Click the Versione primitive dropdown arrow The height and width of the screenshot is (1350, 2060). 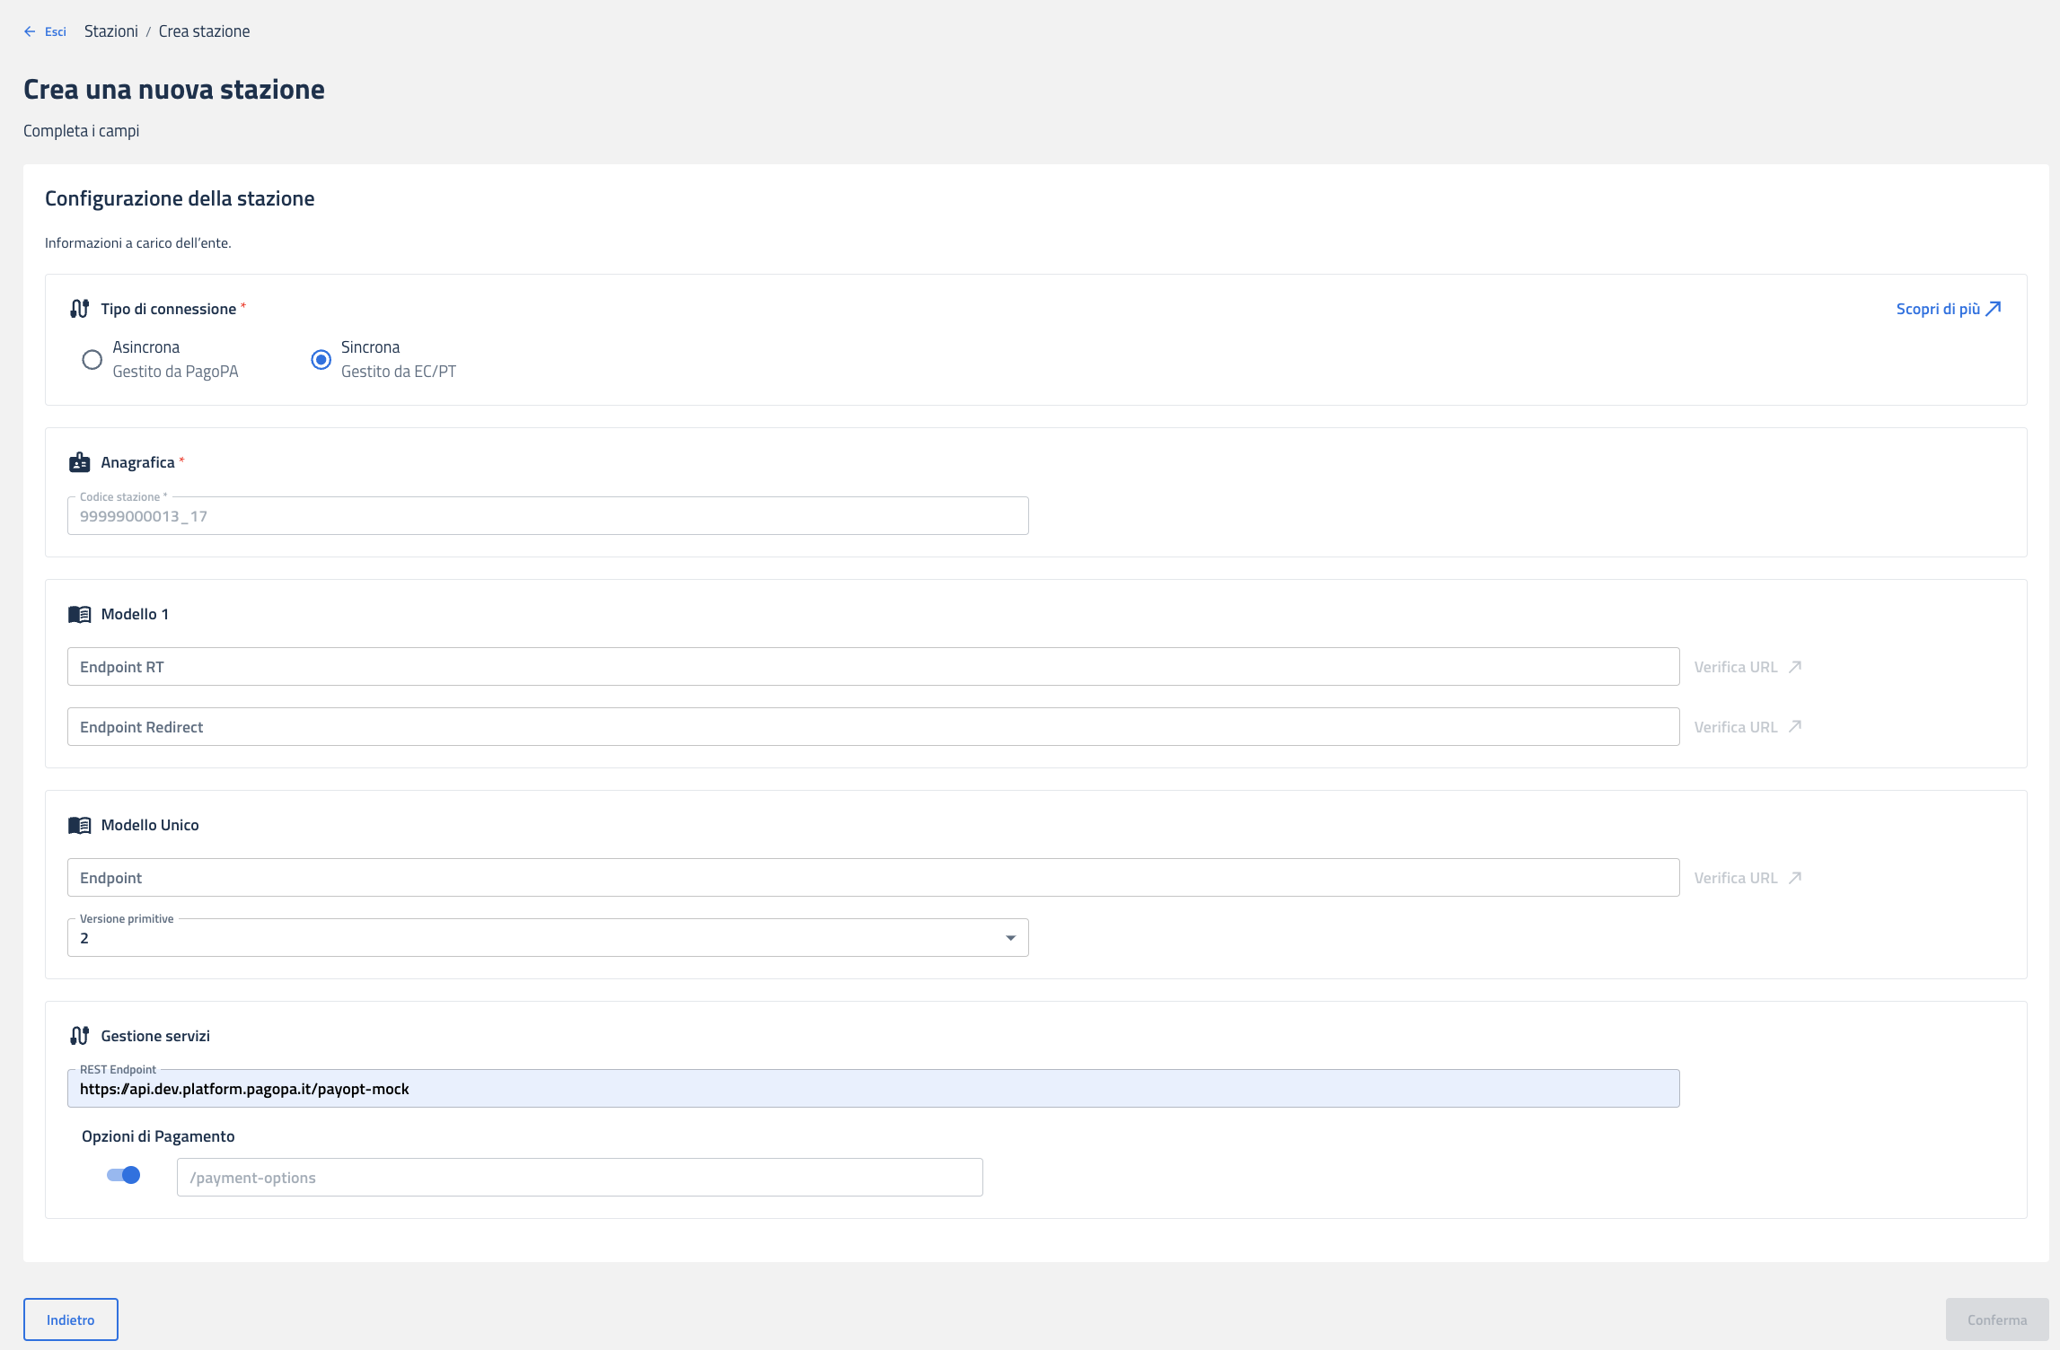click(1010, 938)
